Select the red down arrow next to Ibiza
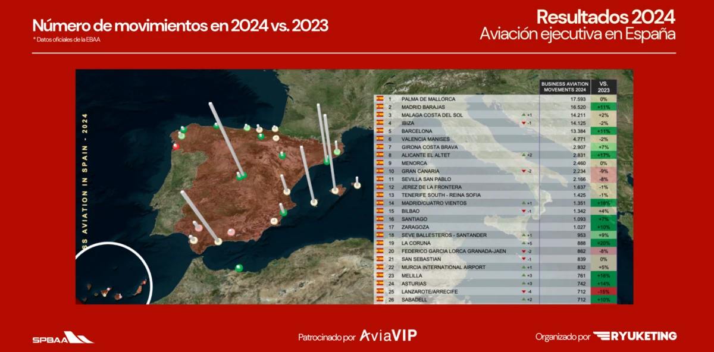 [524, 123]
